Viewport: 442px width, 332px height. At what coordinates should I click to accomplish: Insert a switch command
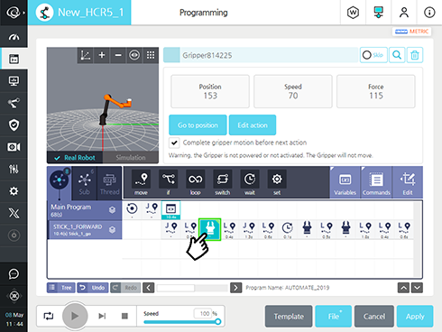(222, 182)
